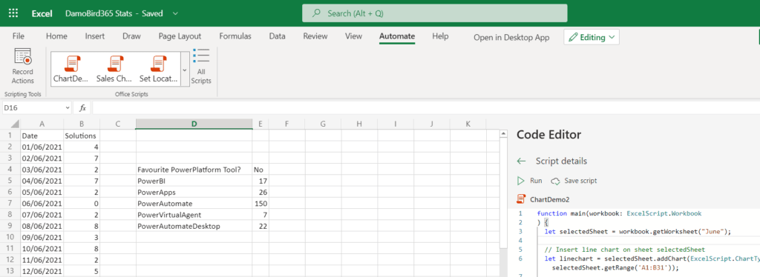Viewport: 760px width, 277px height.
Task: Open the file name dropdown chevron
Action: 175,13
